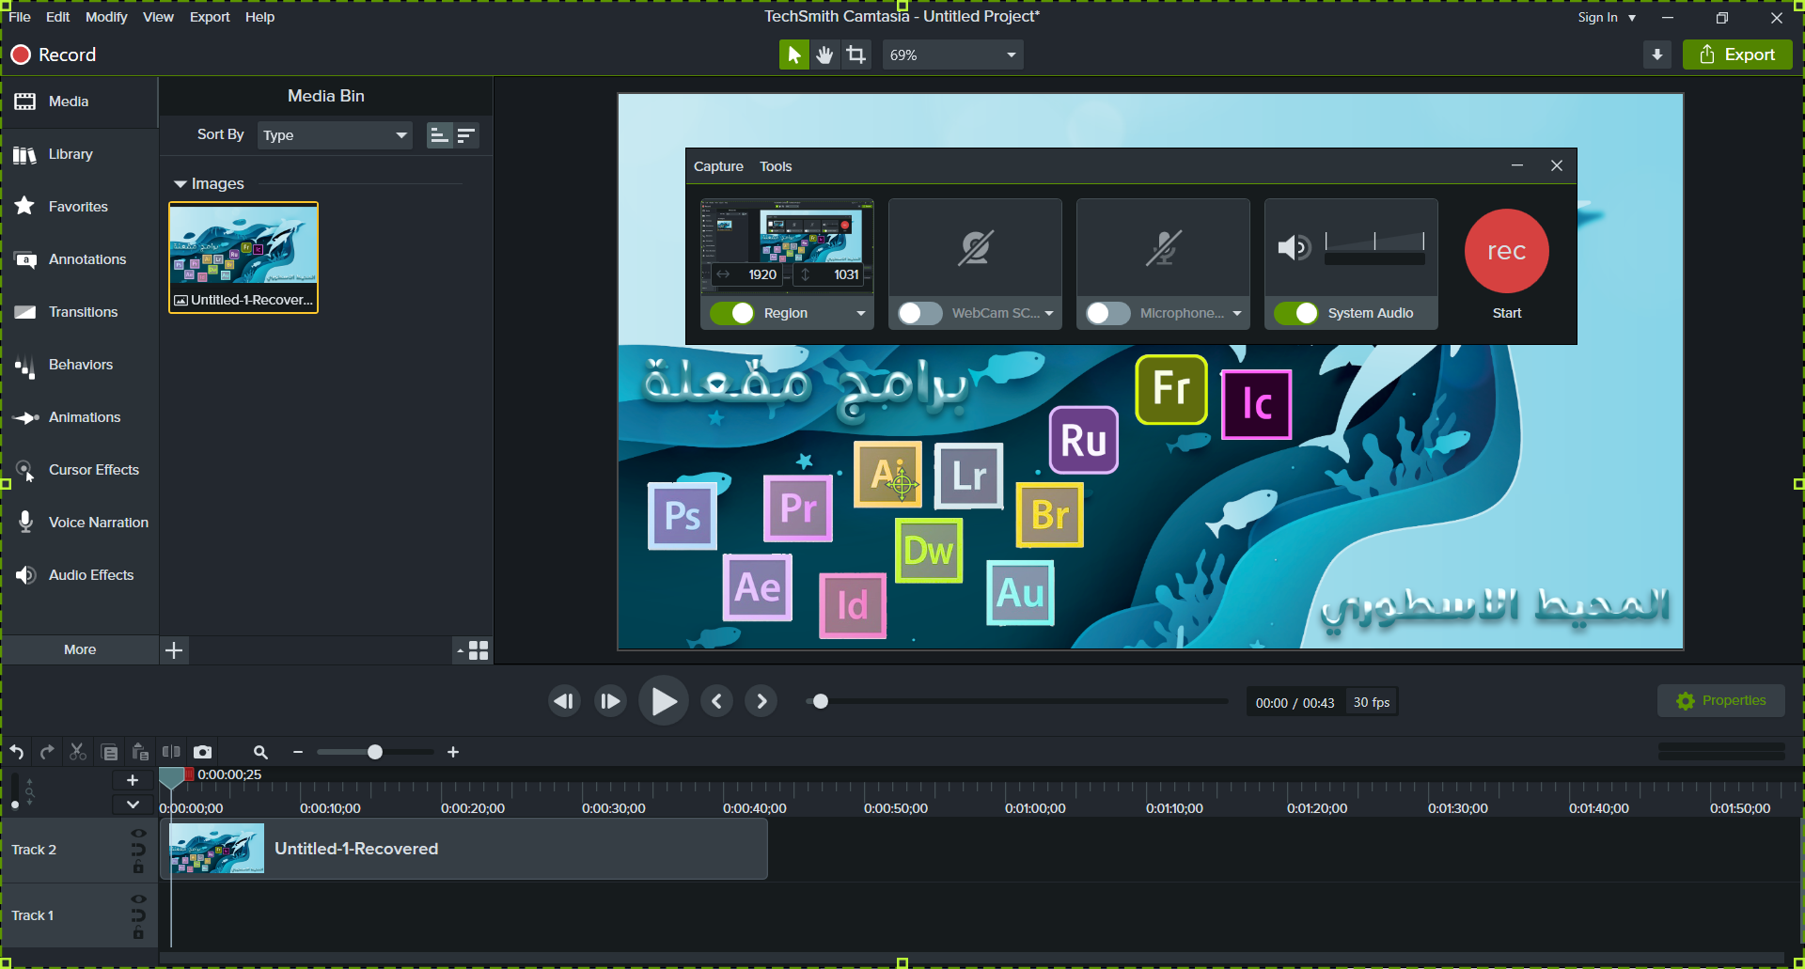The height and width of the screenshot is (969, 1805).
Task: Open the Library panel
Action: (x=79, y=154)
